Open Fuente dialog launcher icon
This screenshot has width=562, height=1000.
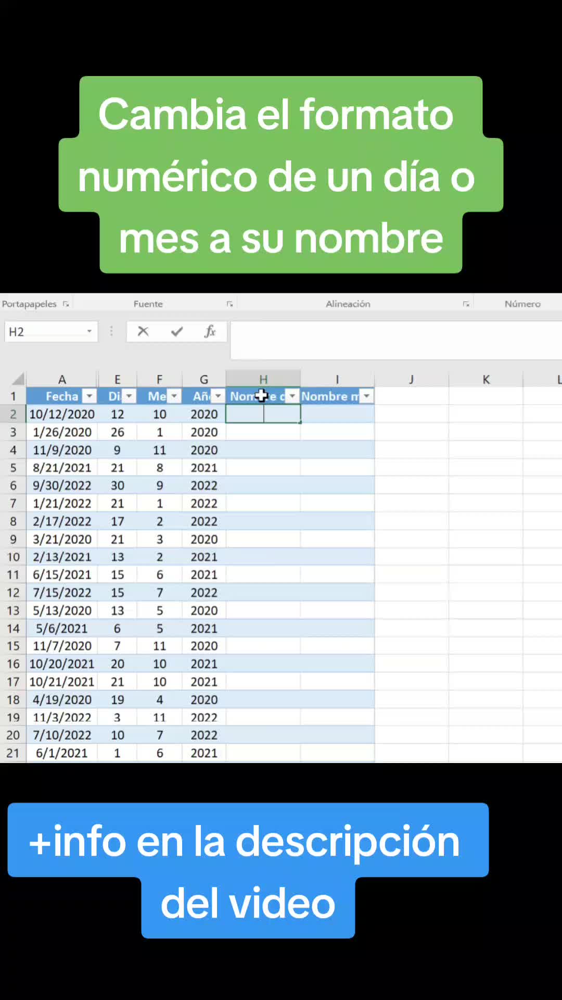pyautogui.click(x=229, y=304)
